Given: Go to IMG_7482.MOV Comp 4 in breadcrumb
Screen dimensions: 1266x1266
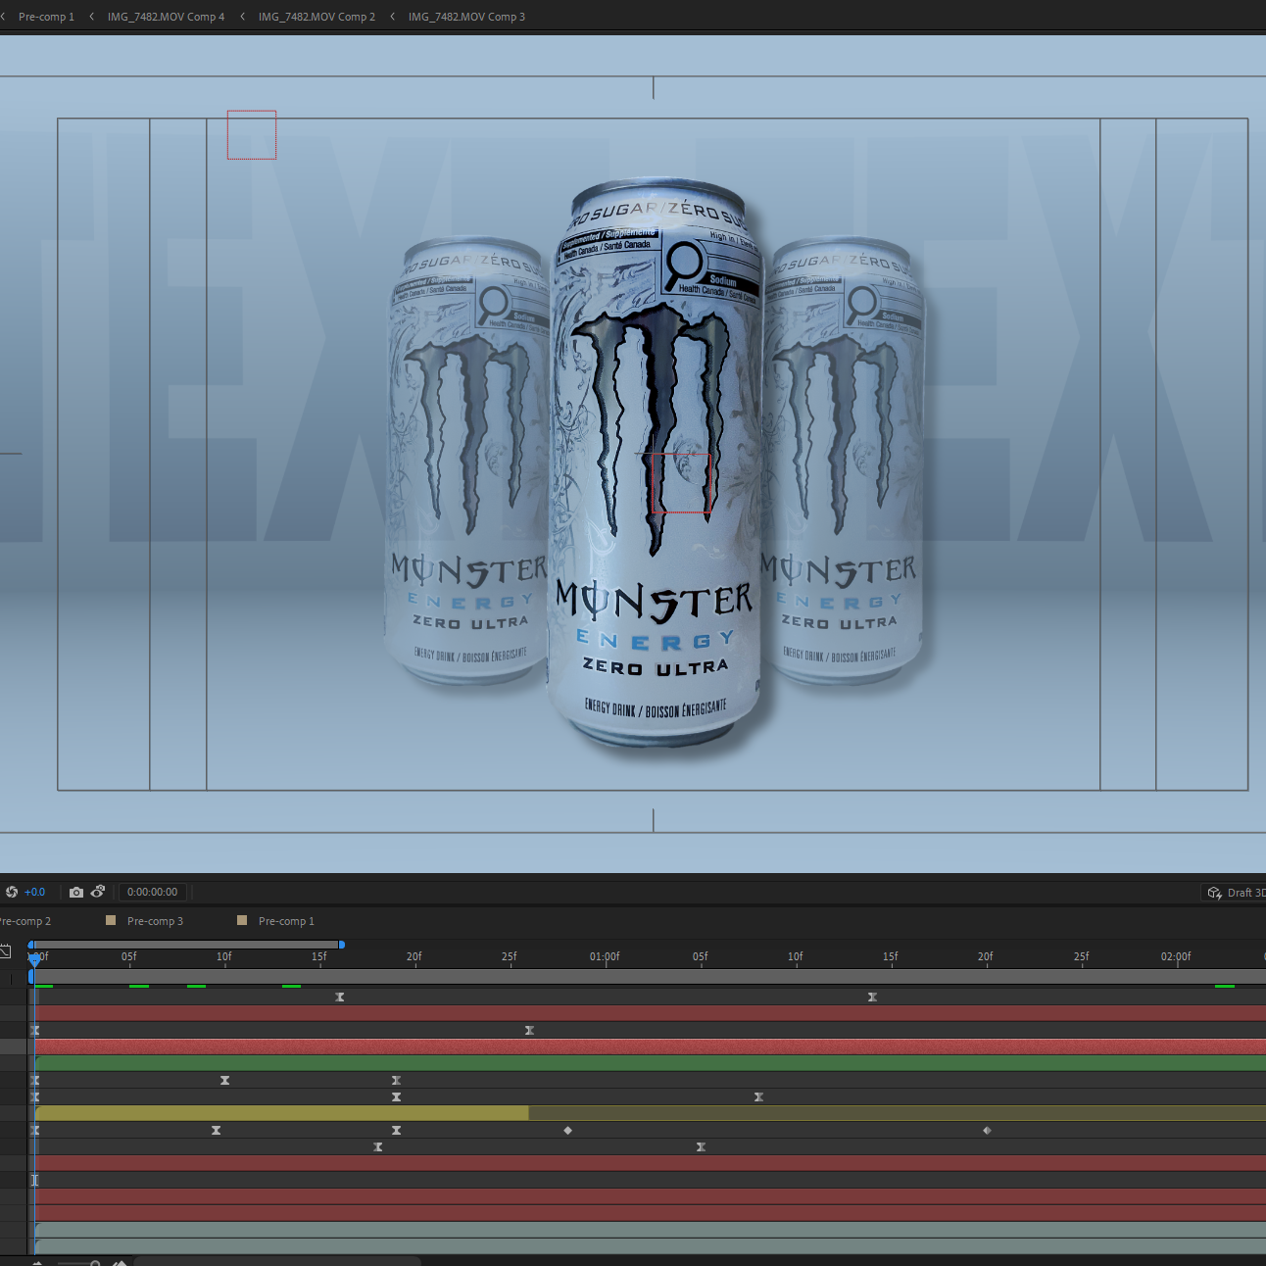Looking at the screenshot, I should pyautogui.click(x=166, y=17).
